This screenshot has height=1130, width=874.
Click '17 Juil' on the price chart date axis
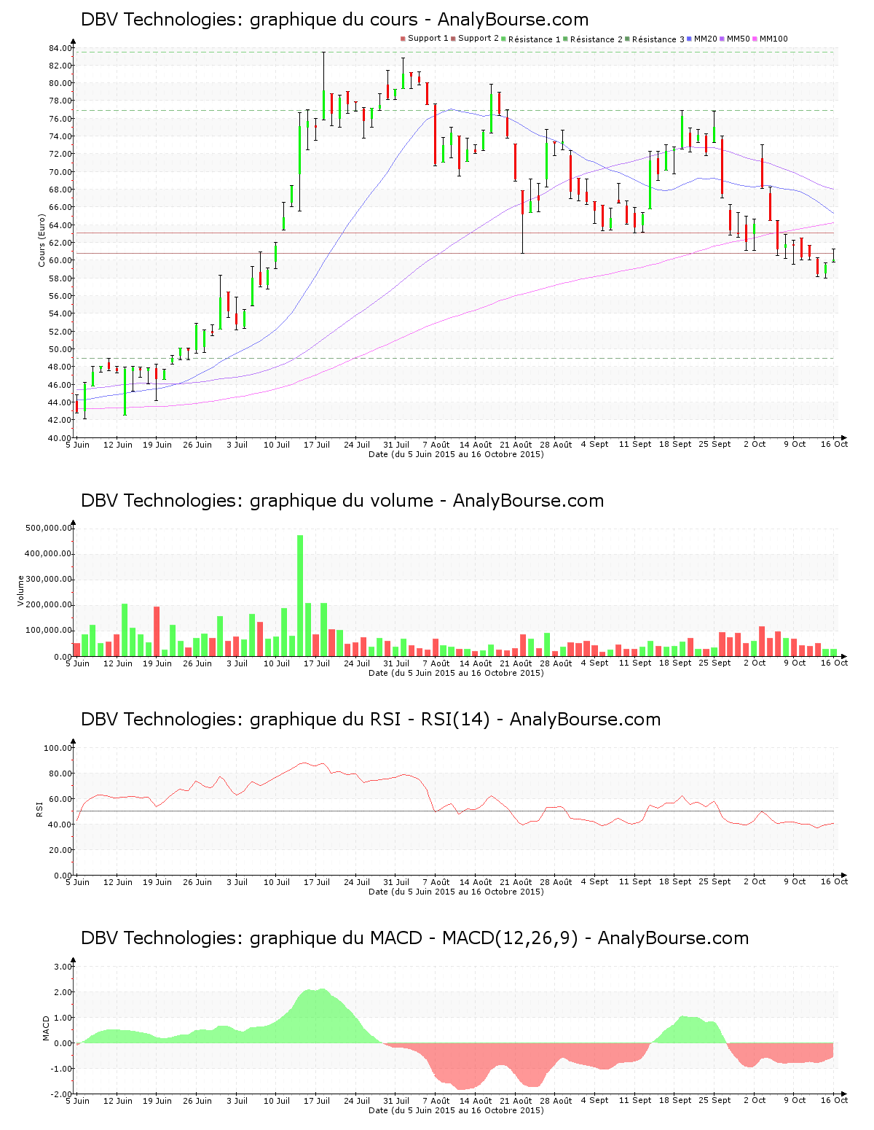point(317,445)
